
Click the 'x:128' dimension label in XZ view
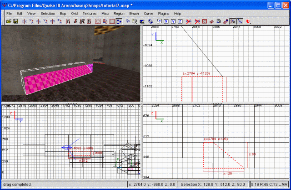click(x=227, y=174)
